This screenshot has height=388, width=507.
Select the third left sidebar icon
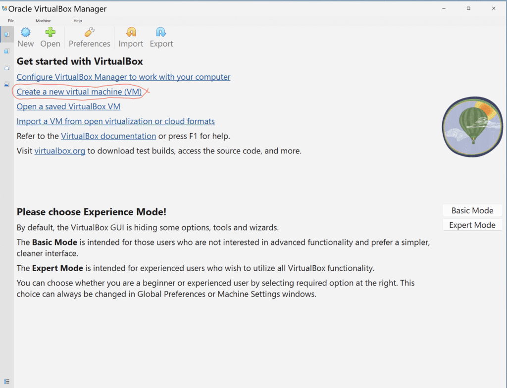point(6,67)
